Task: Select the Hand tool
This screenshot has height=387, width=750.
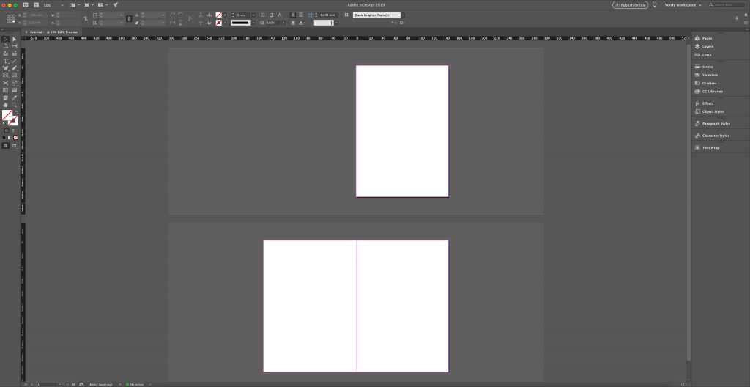Action: [6, 105]
